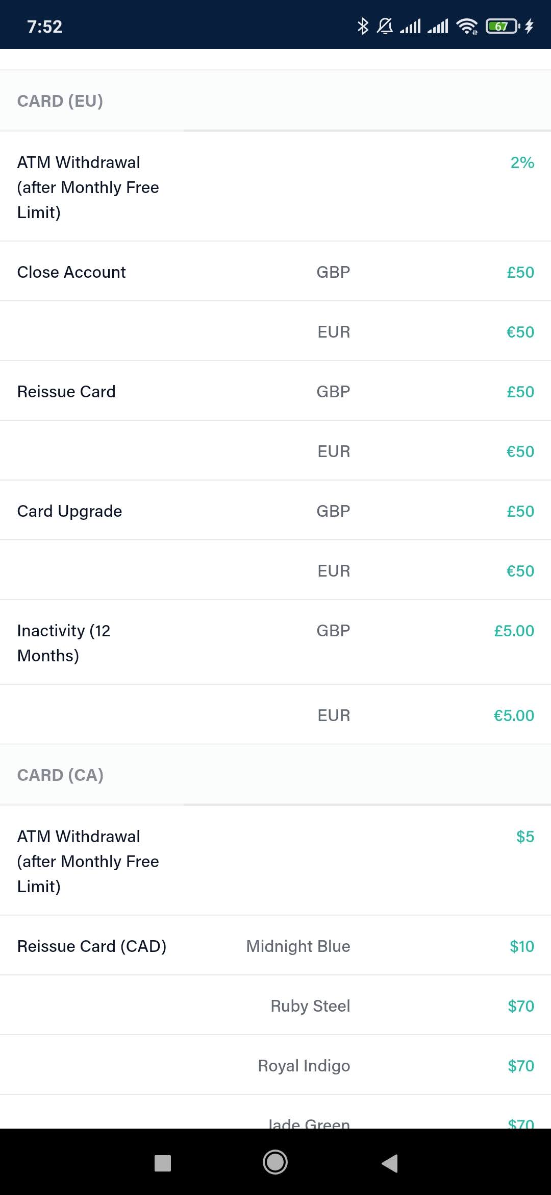Select the Ruby Steel $70 row

tap(275, 1006)
